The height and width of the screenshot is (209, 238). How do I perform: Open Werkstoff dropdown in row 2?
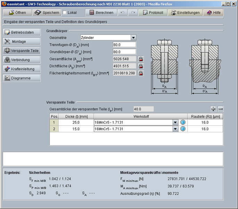[175, 129]
